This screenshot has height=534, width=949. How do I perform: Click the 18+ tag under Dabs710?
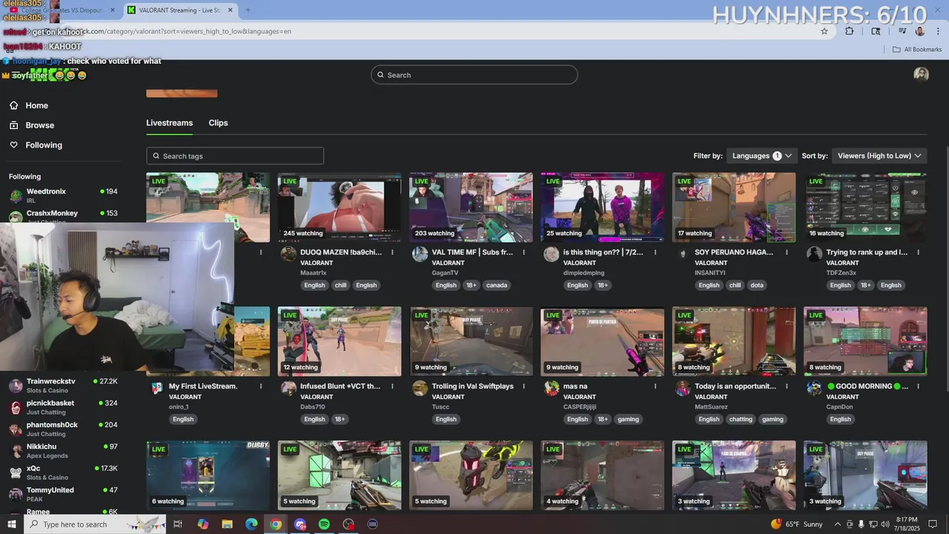(x=340, y=419)
